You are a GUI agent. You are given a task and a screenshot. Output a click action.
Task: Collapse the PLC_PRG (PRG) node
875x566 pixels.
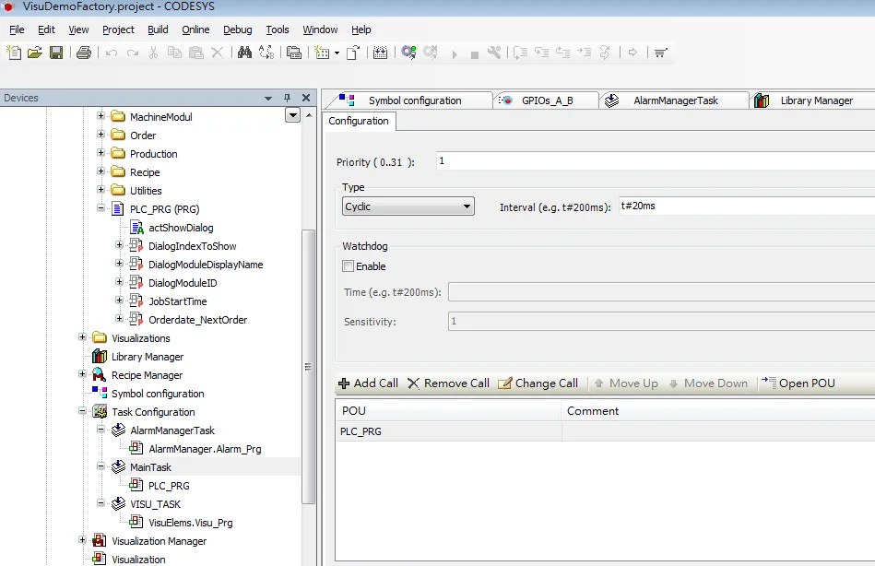[x=101, y=208]
